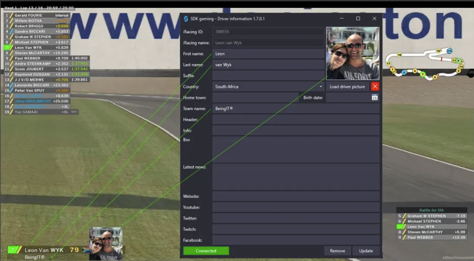Click the Info input field
The width and height of the screenshot is (474, 261).
coord(296,130)
